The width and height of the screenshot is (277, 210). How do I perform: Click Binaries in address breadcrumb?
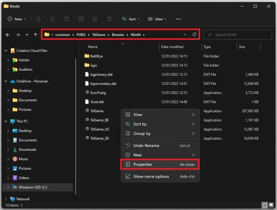(118, 35)
